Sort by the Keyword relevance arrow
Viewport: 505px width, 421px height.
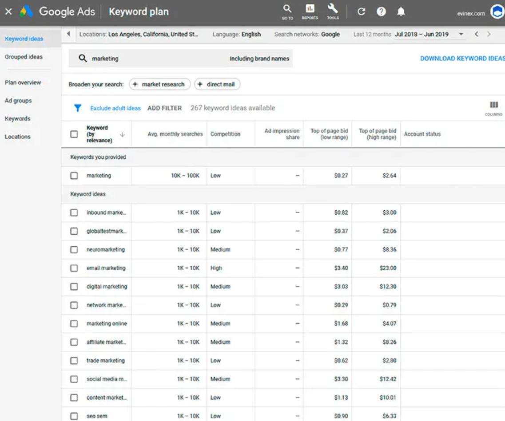122,134
